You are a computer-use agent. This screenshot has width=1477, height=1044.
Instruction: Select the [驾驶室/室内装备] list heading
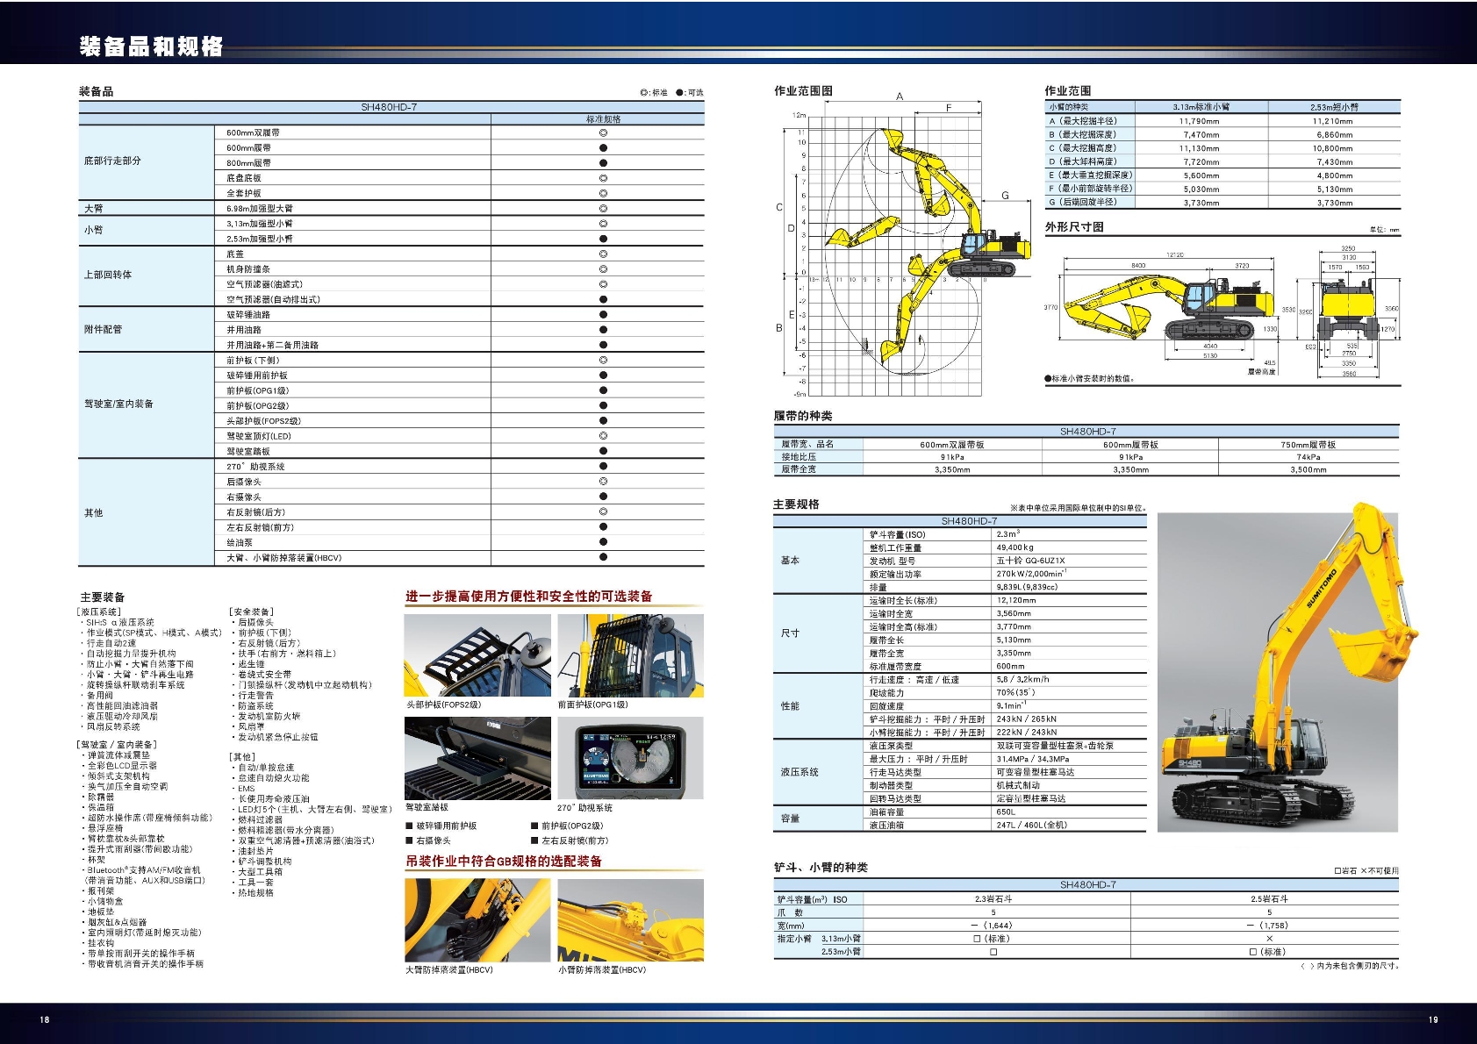117,745
